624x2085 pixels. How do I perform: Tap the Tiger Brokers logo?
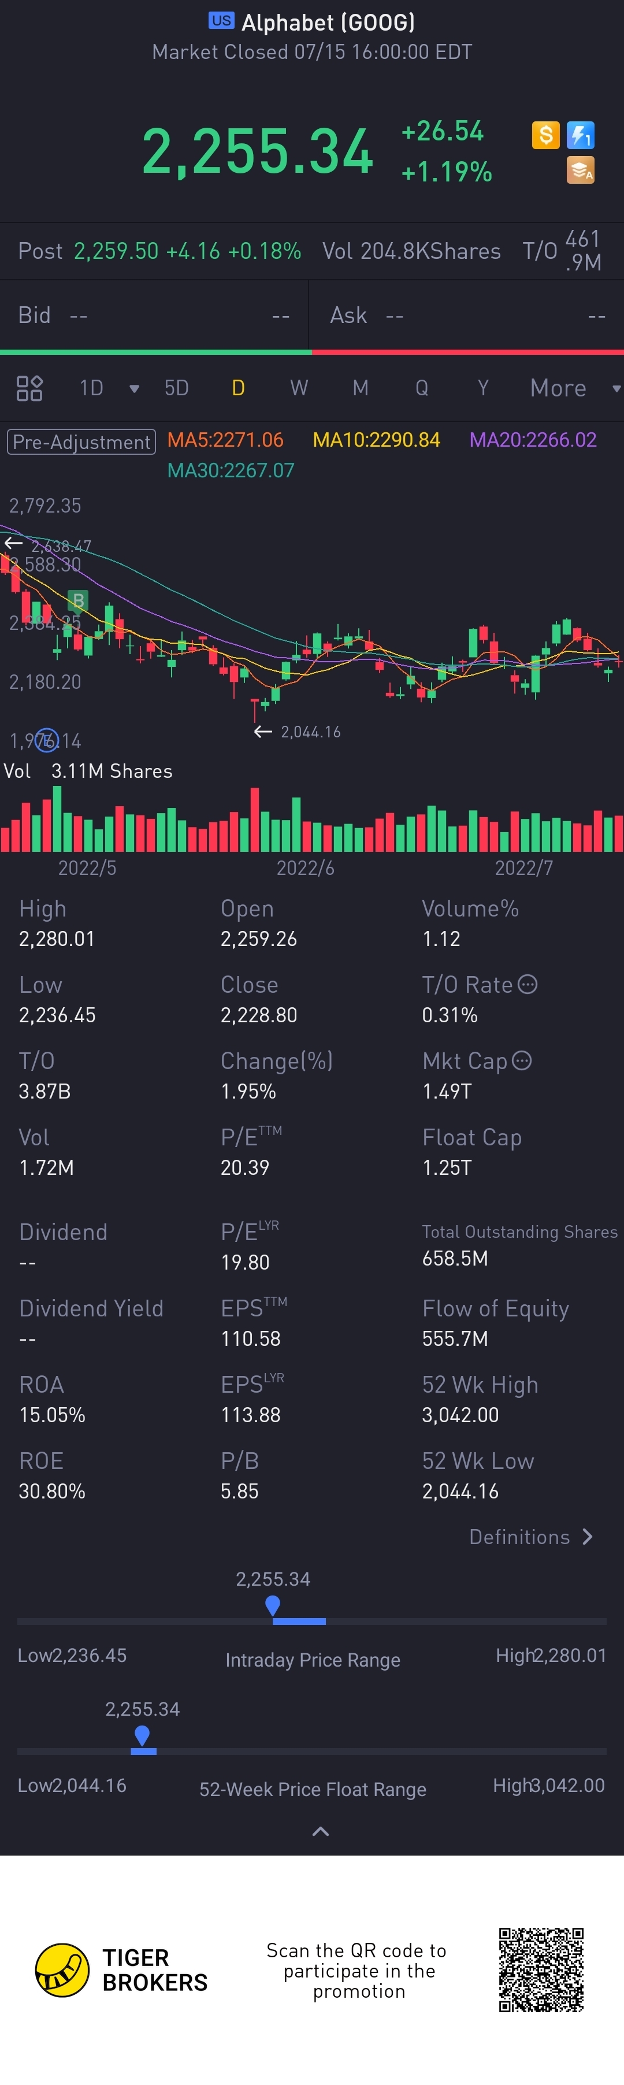(62, 1969)
